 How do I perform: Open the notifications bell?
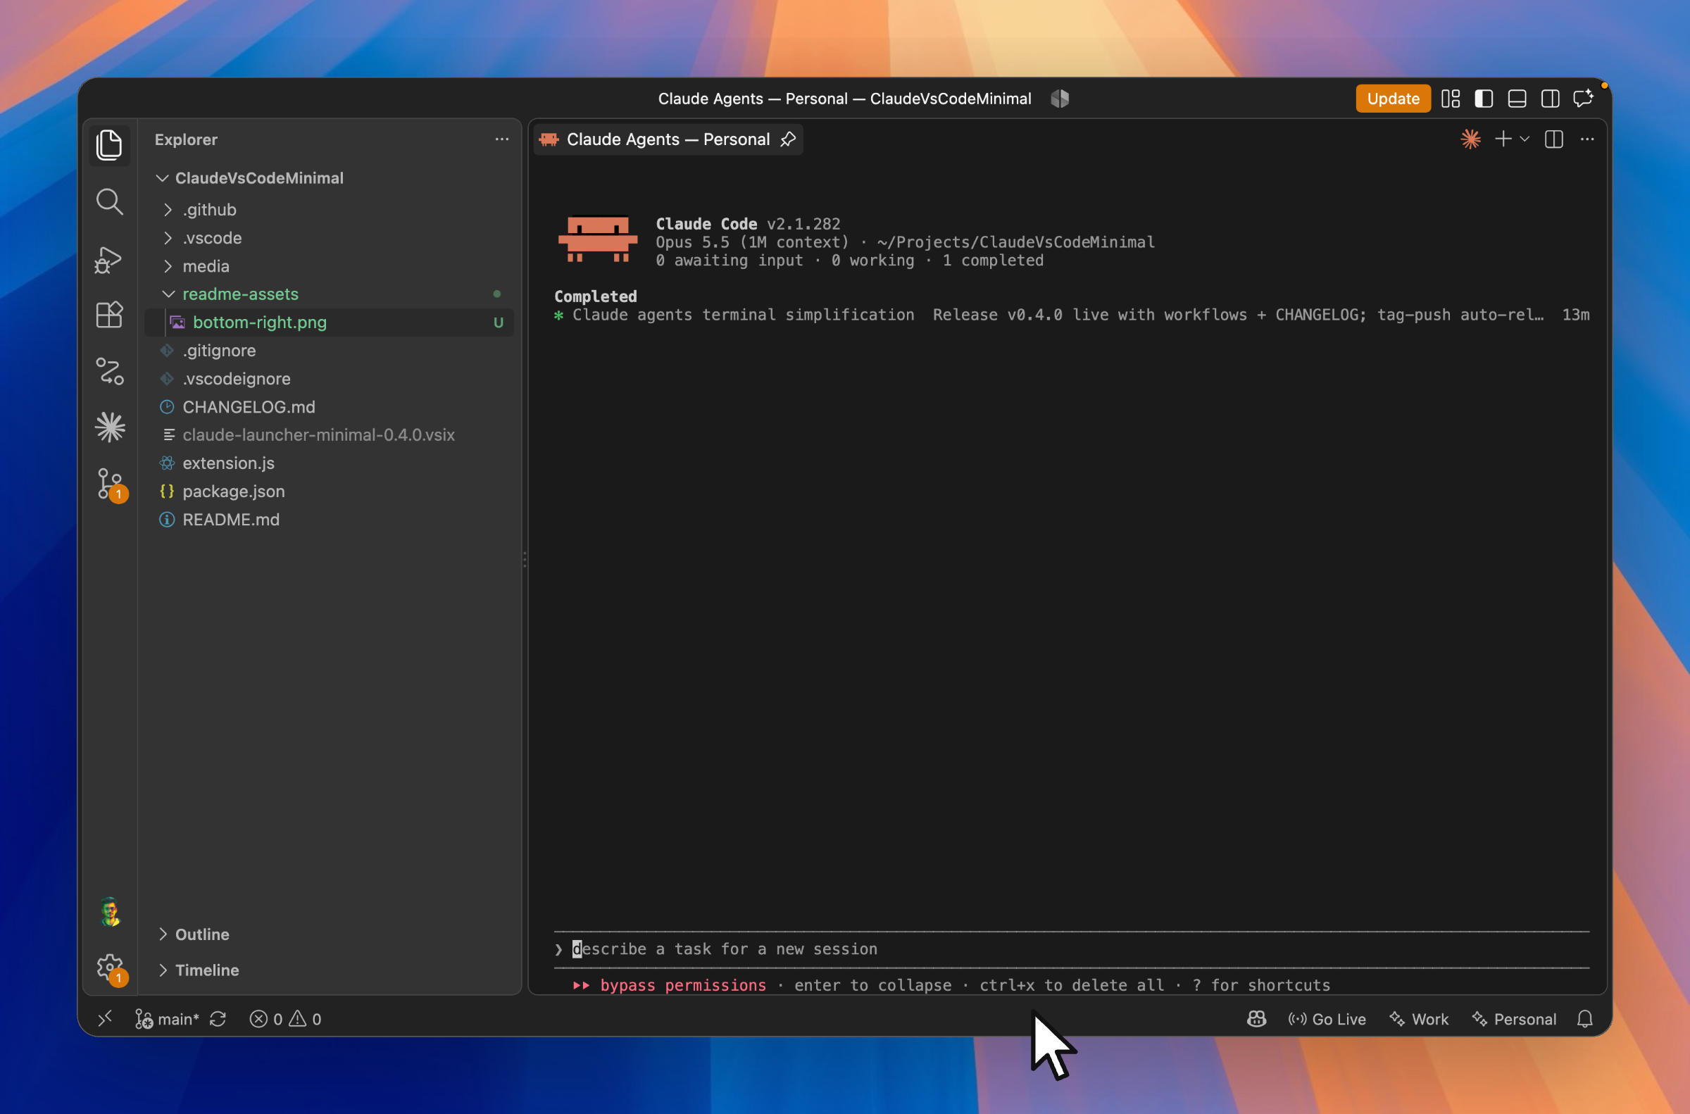pyautogui.click(x=1584, y=1019)
